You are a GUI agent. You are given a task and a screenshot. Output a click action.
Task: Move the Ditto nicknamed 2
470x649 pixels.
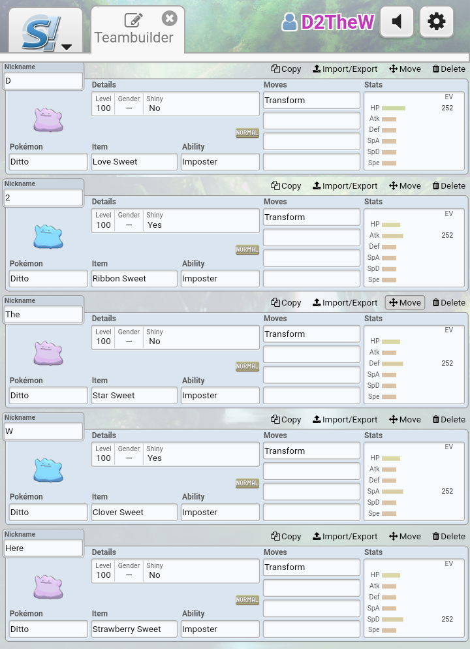click(405, 186)
